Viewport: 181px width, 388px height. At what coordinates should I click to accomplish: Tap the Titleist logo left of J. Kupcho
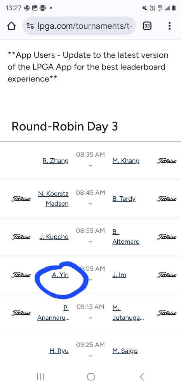[x=21, y=237]
